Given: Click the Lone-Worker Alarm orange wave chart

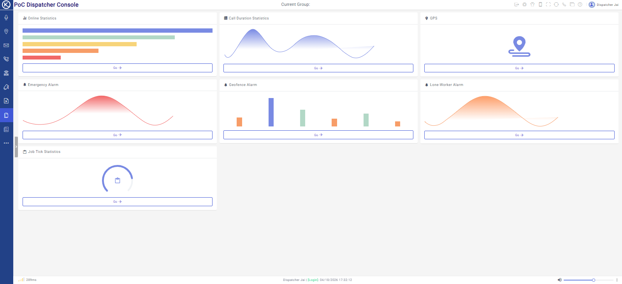Looking at the screenshot, I should pos(491,111).
